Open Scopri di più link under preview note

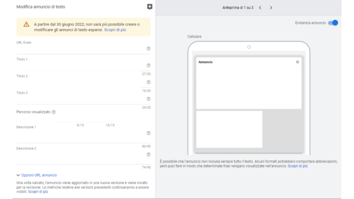point(298,166)
